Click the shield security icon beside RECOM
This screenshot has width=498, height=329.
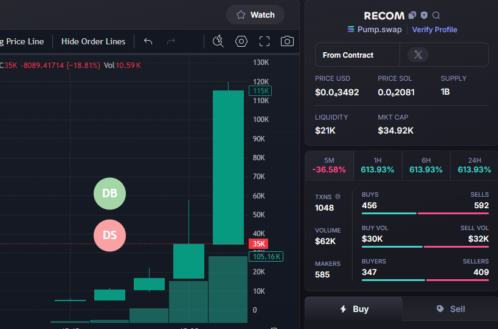point(424,15)
